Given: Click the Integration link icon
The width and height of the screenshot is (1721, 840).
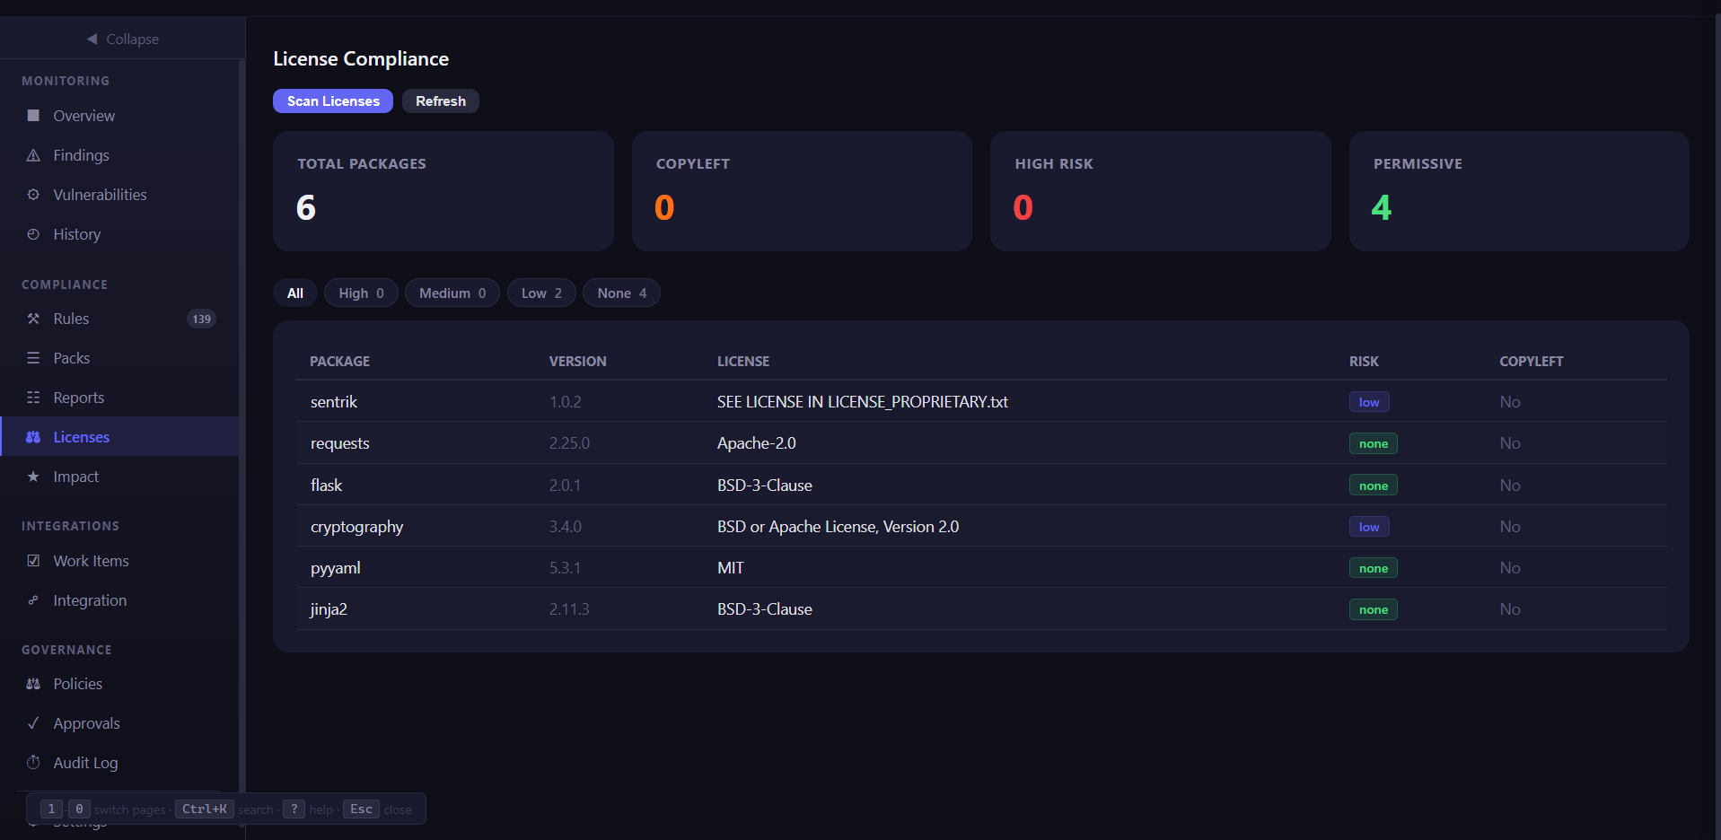Looking at the screenshot, I should 33,600.
